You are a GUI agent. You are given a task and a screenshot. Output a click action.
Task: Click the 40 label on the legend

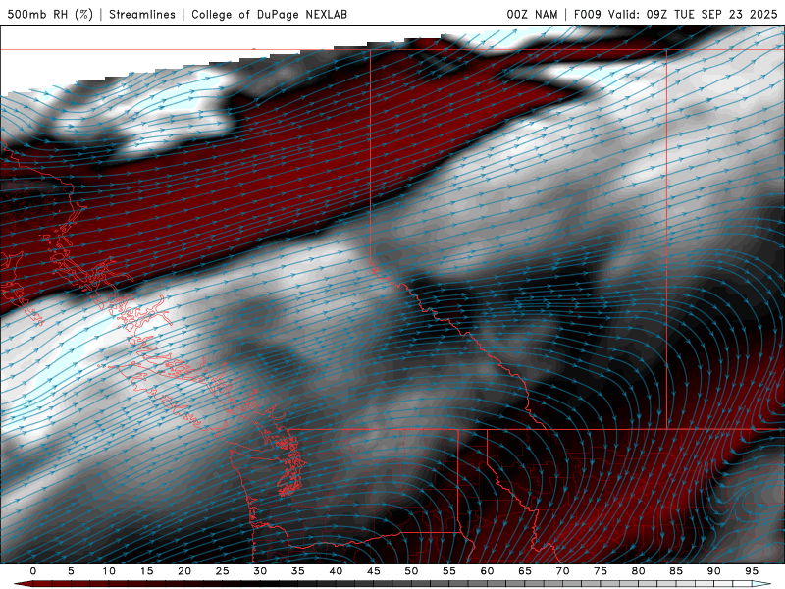(336, 571)
